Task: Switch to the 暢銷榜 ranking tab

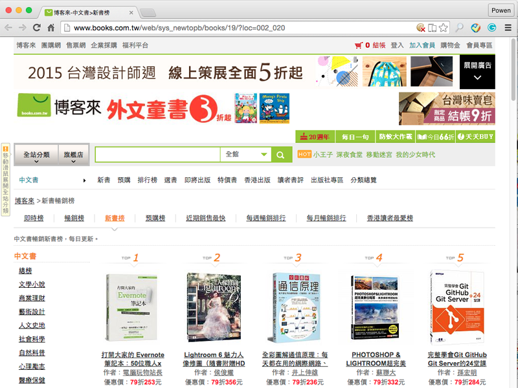Action: [74, 218]
